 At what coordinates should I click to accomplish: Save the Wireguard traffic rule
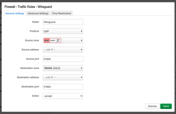(166, 106)
